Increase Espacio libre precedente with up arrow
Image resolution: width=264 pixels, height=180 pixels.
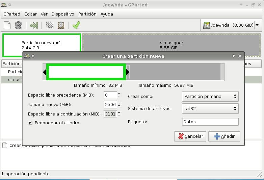tap(119, 94)
